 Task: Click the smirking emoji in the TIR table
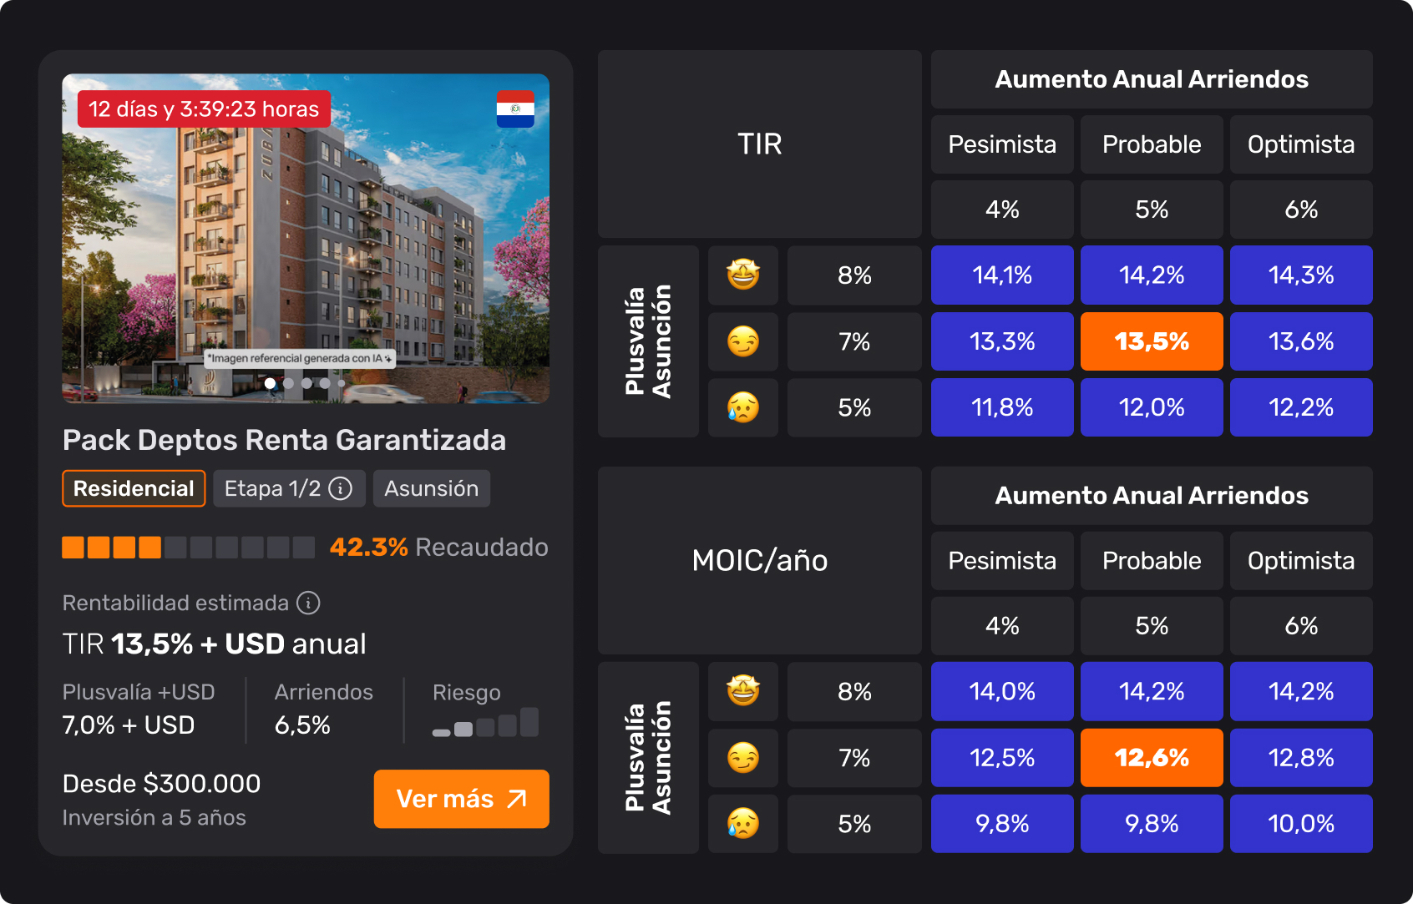(x=742, y=341)
